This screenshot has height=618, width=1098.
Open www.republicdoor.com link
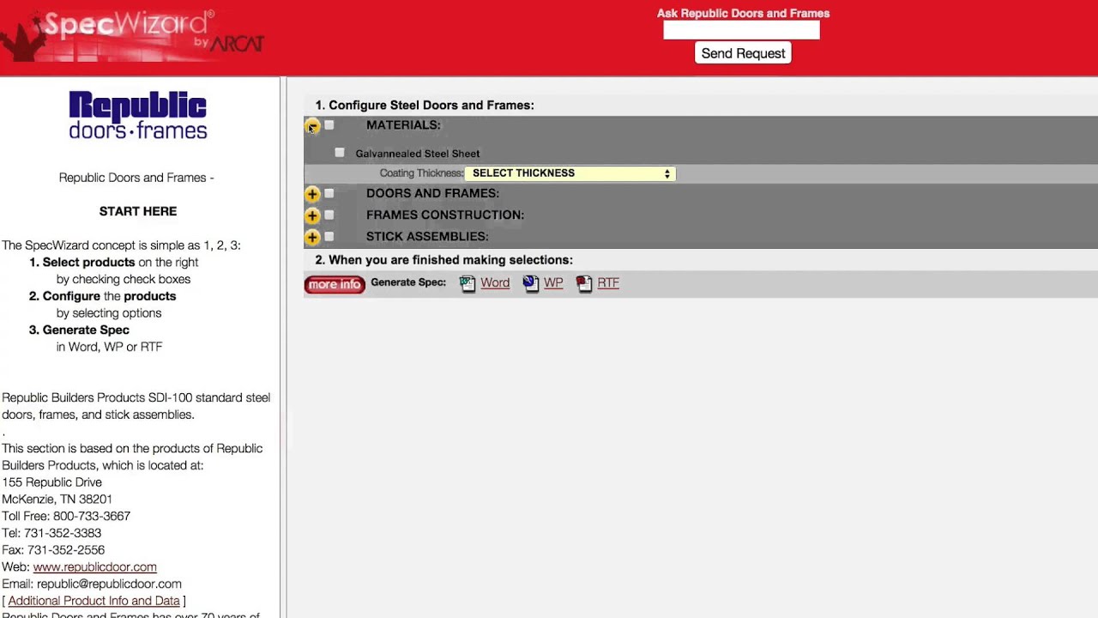tap(94, 566)
